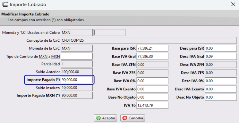Click the green check Aceptar button
The width and height of the screenshot is (239, 123).
106,118
